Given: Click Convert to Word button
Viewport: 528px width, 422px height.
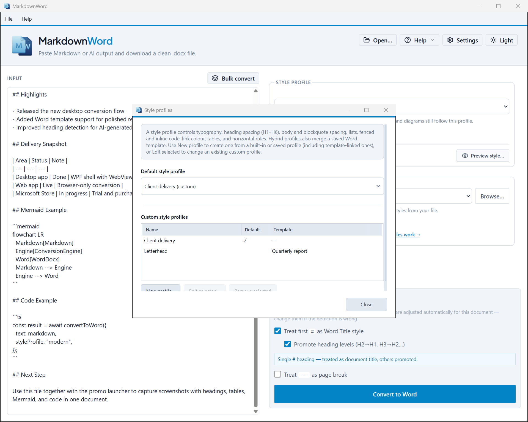Looking at the screenshot, I should click(x=395, y=394).
